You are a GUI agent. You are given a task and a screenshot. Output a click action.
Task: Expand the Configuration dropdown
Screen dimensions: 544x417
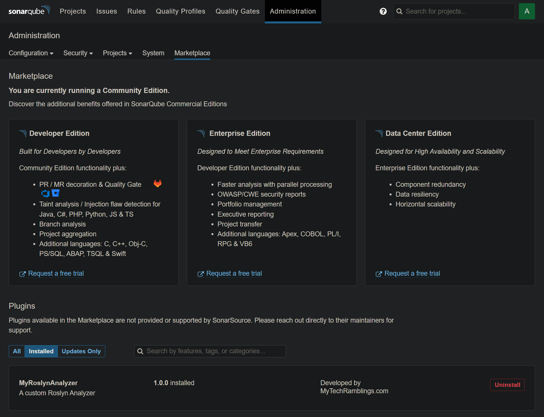31,53
